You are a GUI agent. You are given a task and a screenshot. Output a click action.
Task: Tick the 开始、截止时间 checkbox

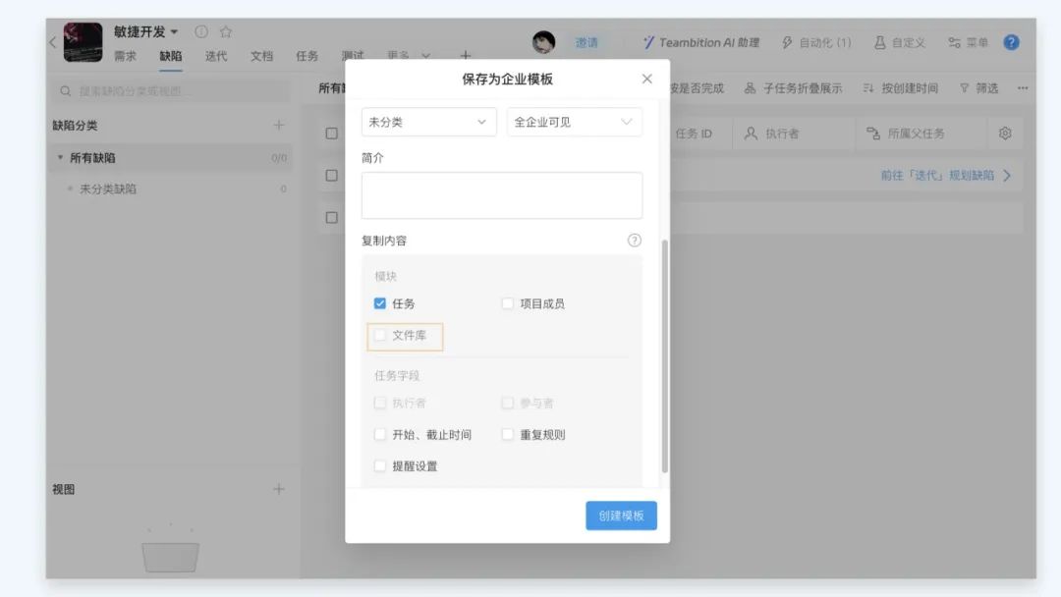[x=380, y=435]
